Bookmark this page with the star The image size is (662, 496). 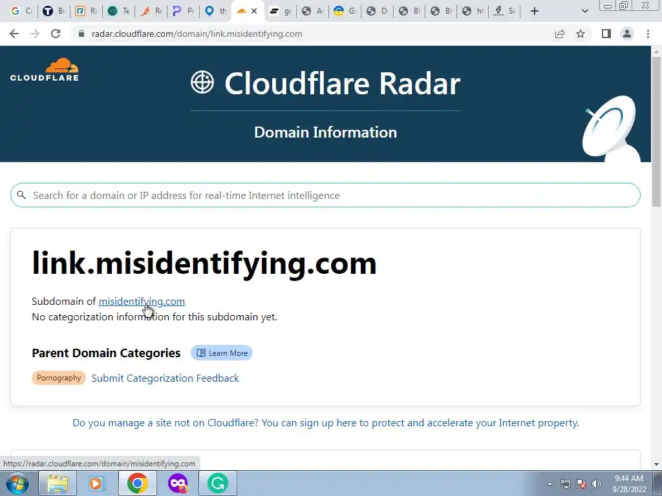pyautogui.click(x=581, y=34)
